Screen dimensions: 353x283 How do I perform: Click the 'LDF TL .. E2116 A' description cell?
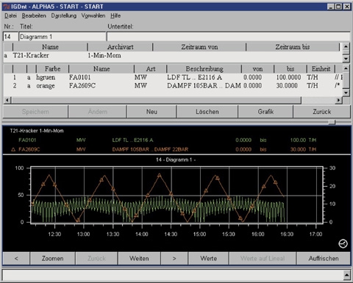(x=194, y=77)
